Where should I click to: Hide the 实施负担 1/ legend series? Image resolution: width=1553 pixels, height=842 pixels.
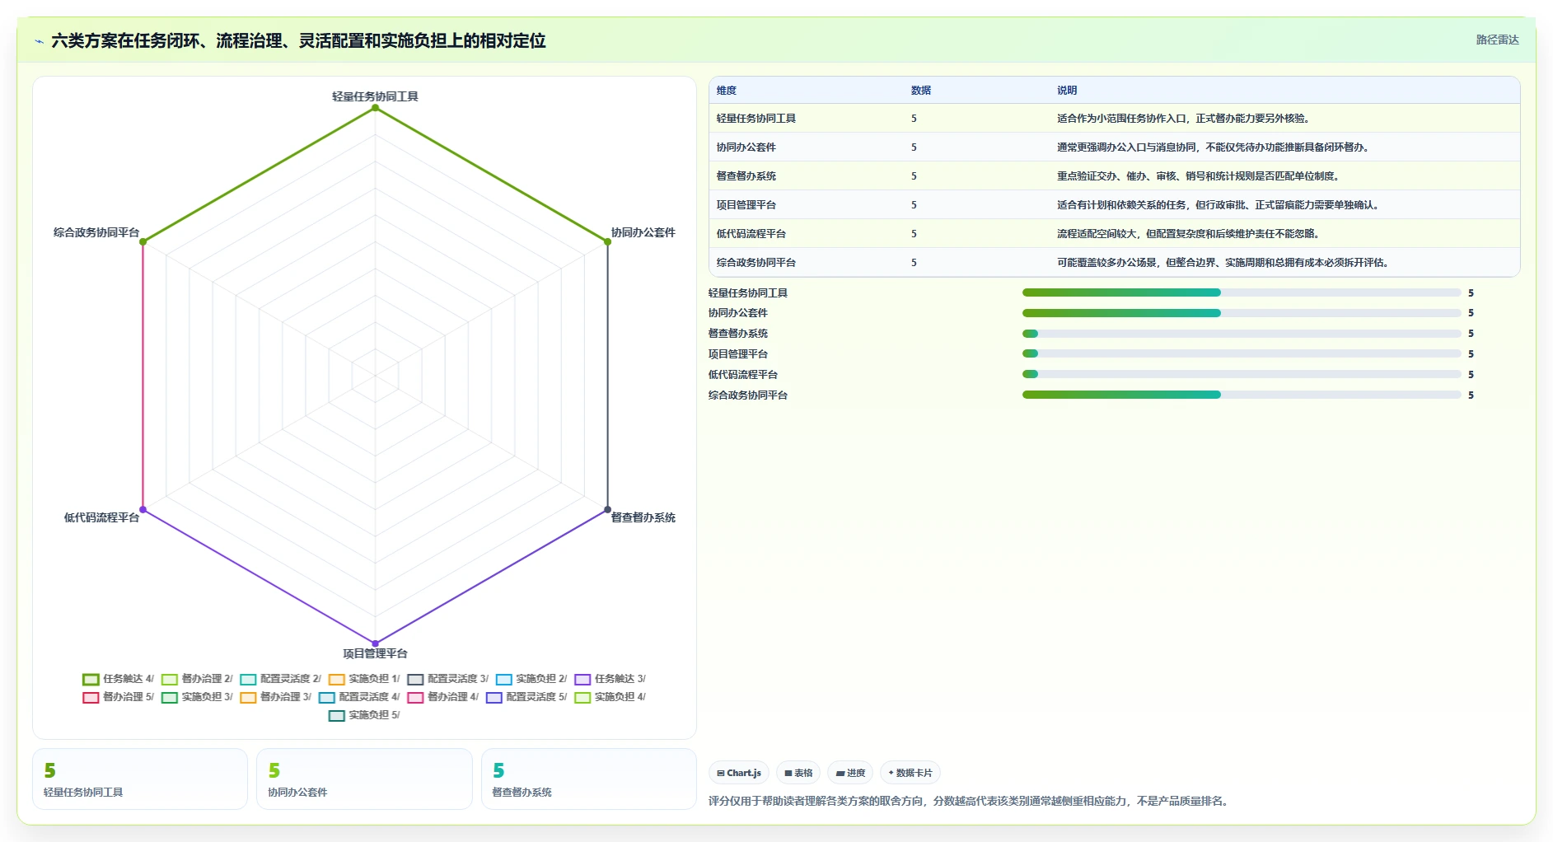click(364, 679)
